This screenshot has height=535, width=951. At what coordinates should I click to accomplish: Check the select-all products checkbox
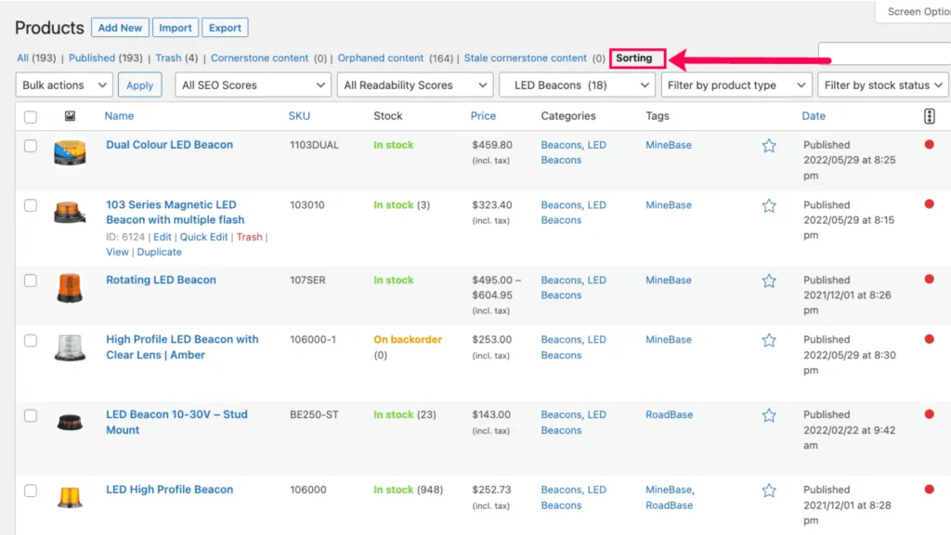pos(31,116)
